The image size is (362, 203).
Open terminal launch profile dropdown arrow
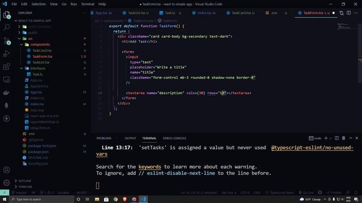coord(330,138)
